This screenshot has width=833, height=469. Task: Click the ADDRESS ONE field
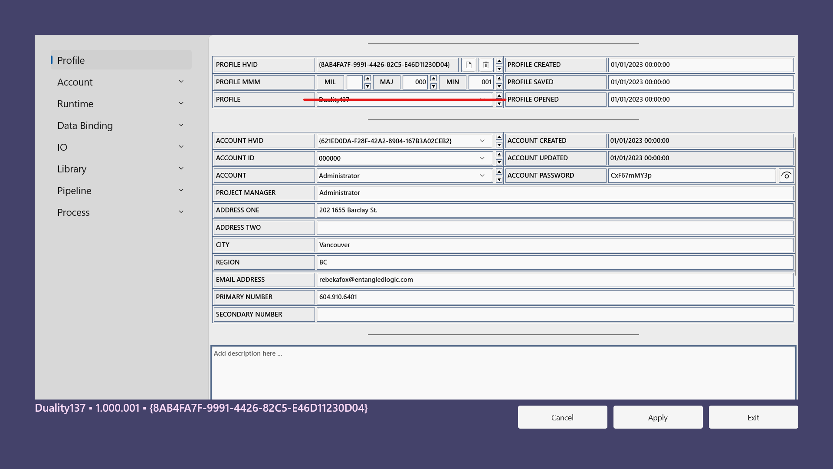(x=555, y=210)
